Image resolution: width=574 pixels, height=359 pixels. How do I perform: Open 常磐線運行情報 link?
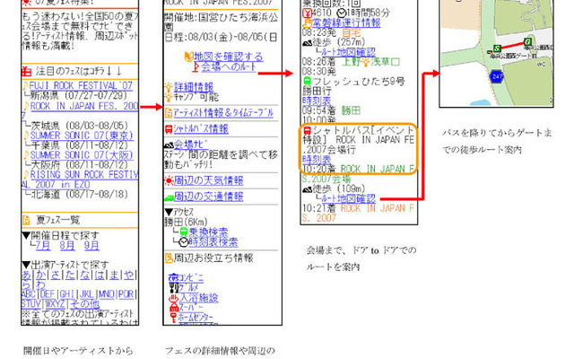pyautogui.click(x=346, y=22)
